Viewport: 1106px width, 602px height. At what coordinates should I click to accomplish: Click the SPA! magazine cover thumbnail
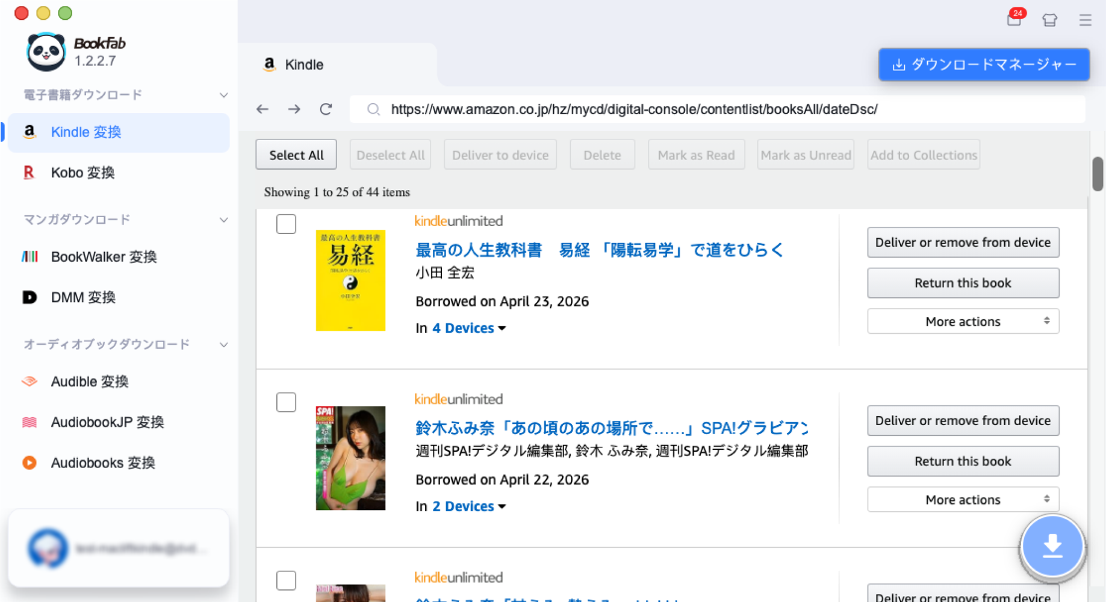350,458
